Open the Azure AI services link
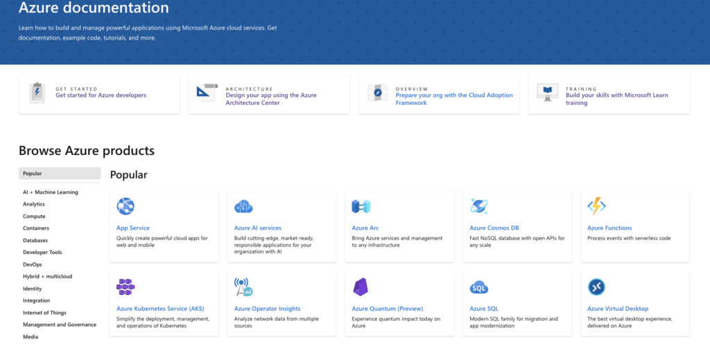The image size is (710, 344). pos(258,228)
